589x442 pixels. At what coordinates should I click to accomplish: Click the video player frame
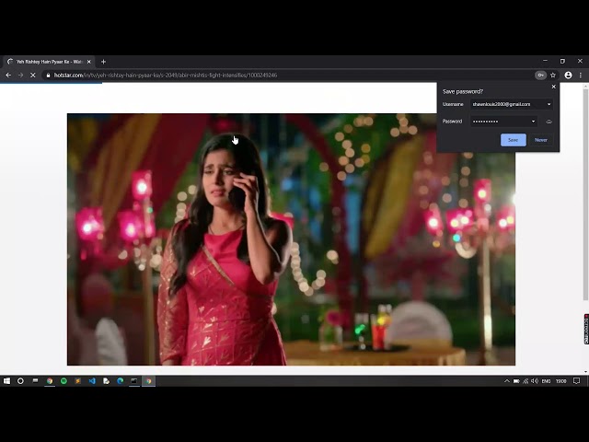tap(291, 239)
